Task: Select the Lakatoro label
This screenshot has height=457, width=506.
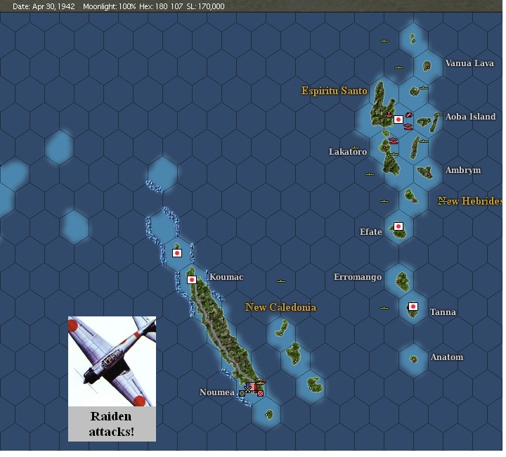Action: coord(348,152)
